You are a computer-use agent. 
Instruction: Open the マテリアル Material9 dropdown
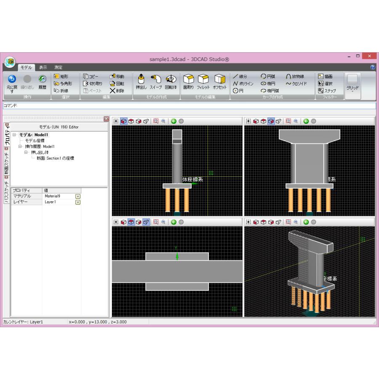coord(78,196)
